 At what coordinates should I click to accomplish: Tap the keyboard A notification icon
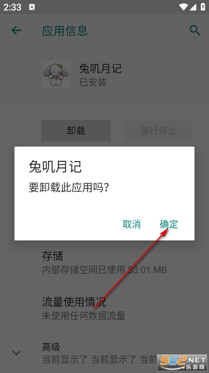click(x=32, y=7)
